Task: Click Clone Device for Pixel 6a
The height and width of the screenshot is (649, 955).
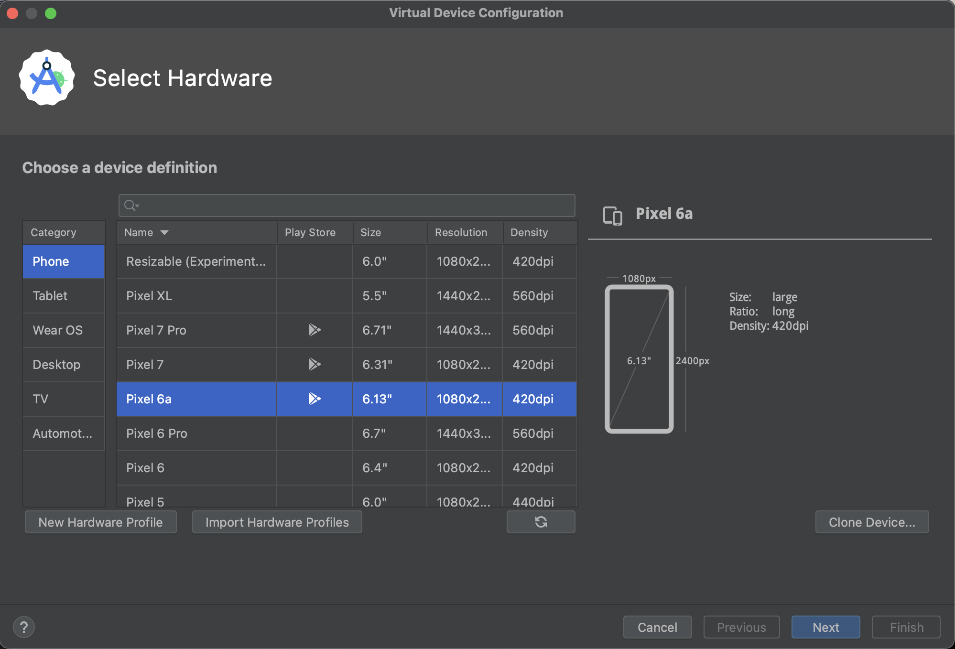Action: [871, 522]
